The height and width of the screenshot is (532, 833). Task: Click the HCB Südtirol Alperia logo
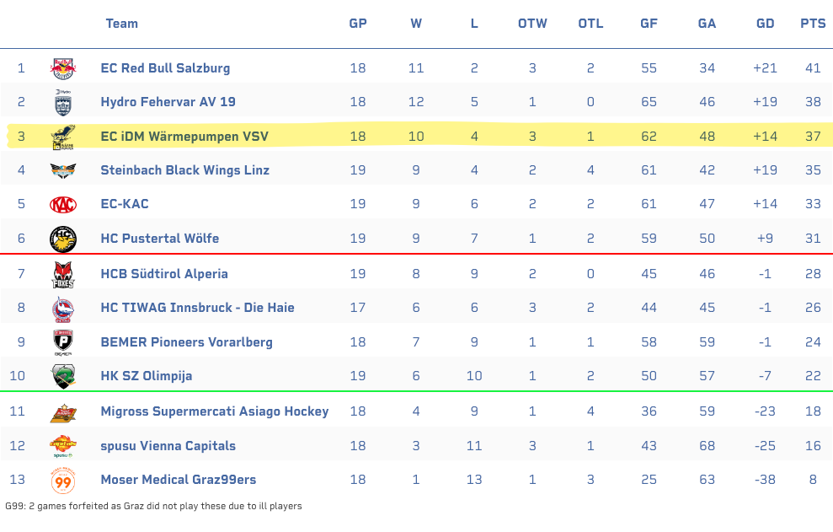coord(63,274)
